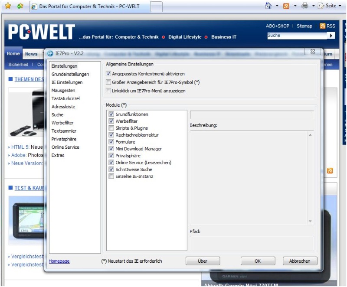Enable Großer Anzeigebereich für IE7Pro-Symbol

108,82
